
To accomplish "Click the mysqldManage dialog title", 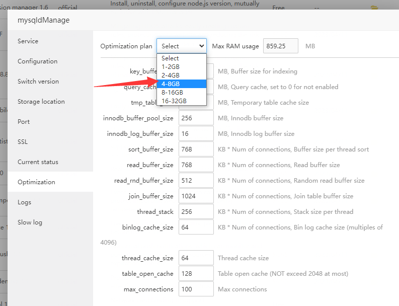I will (x=43, y=20).
